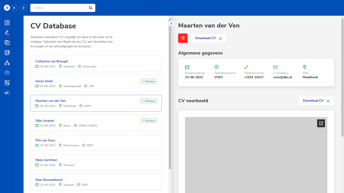Click the newspaper icon in the sidebar

click(7, 53)
